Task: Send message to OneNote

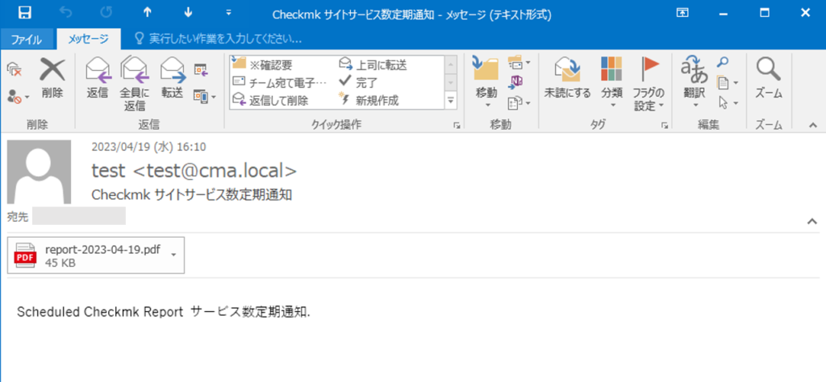Action: pyautogui.click(x=515, y=83)
